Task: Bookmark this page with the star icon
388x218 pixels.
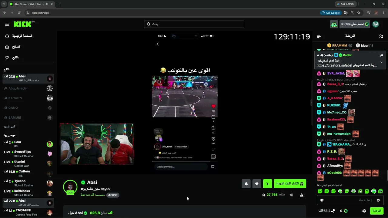Action: [359, 13]
